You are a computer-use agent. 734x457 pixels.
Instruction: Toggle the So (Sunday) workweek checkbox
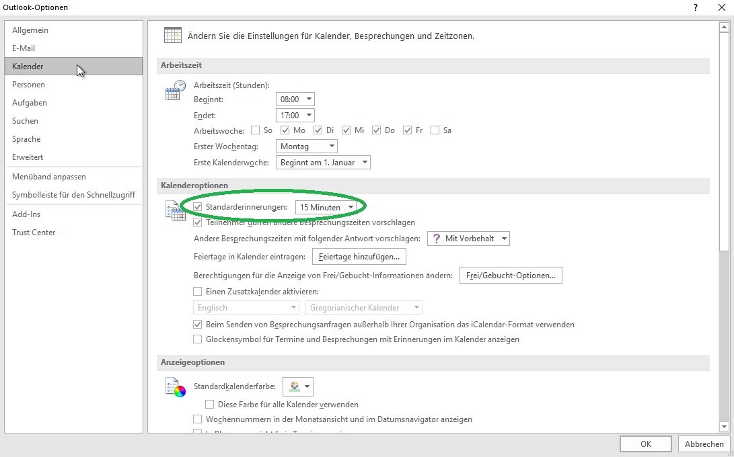[x=255, y=130]
